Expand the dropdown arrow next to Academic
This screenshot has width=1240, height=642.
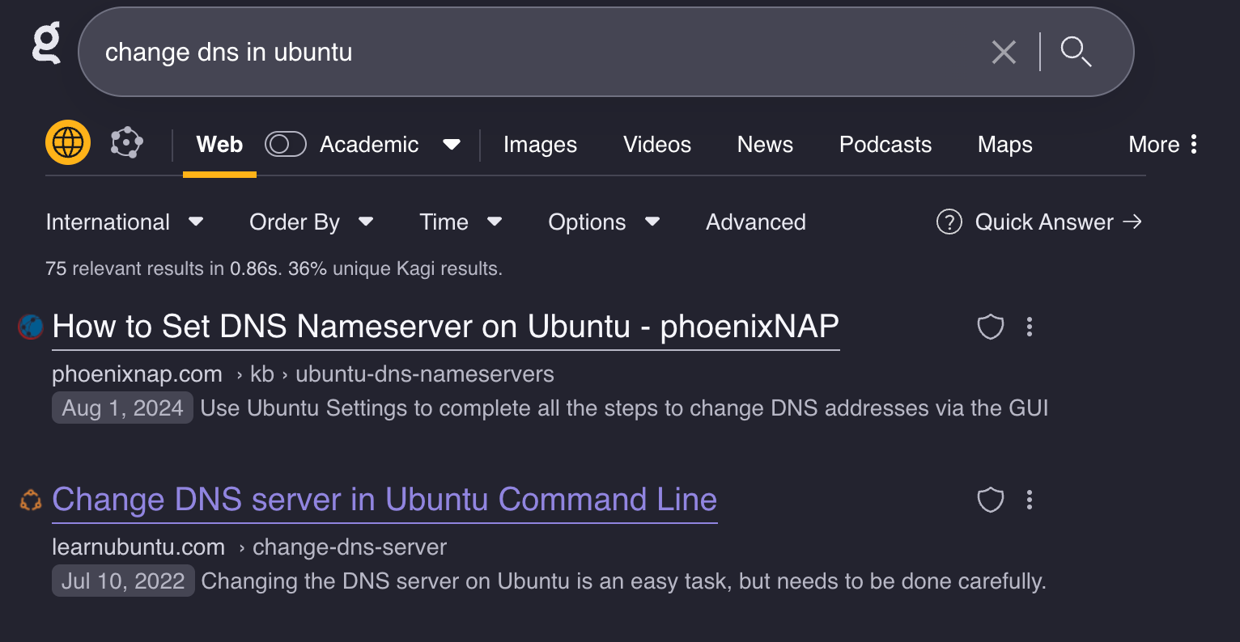(452, 145)
